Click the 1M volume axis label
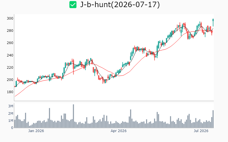Image resolution: width=228 pixels, height=142 pixels. (x=11, y=121)
